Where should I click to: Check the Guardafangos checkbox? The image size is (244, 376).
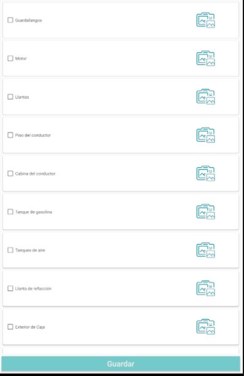[x=10, y=20]
